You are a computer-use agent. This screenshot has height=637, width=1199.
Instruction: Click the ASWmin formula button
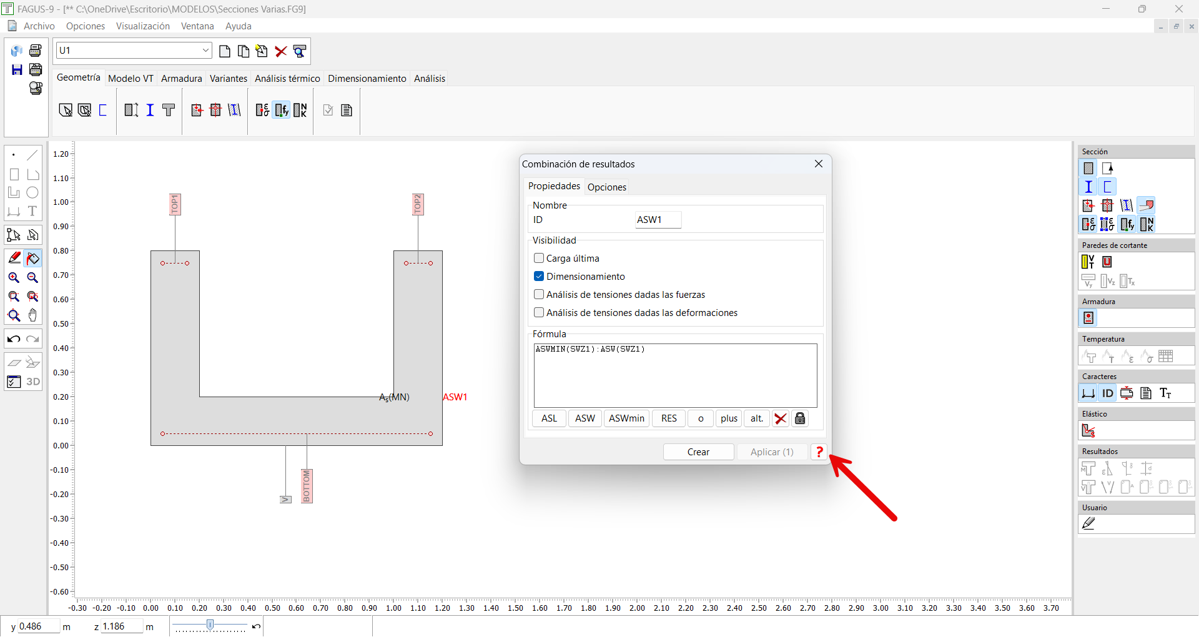click(626, 418)
